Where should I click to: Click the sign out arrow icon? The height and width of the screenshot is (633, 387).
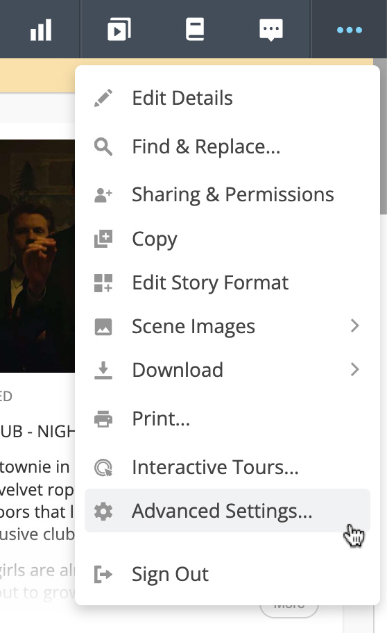click(x=103, y=574)
